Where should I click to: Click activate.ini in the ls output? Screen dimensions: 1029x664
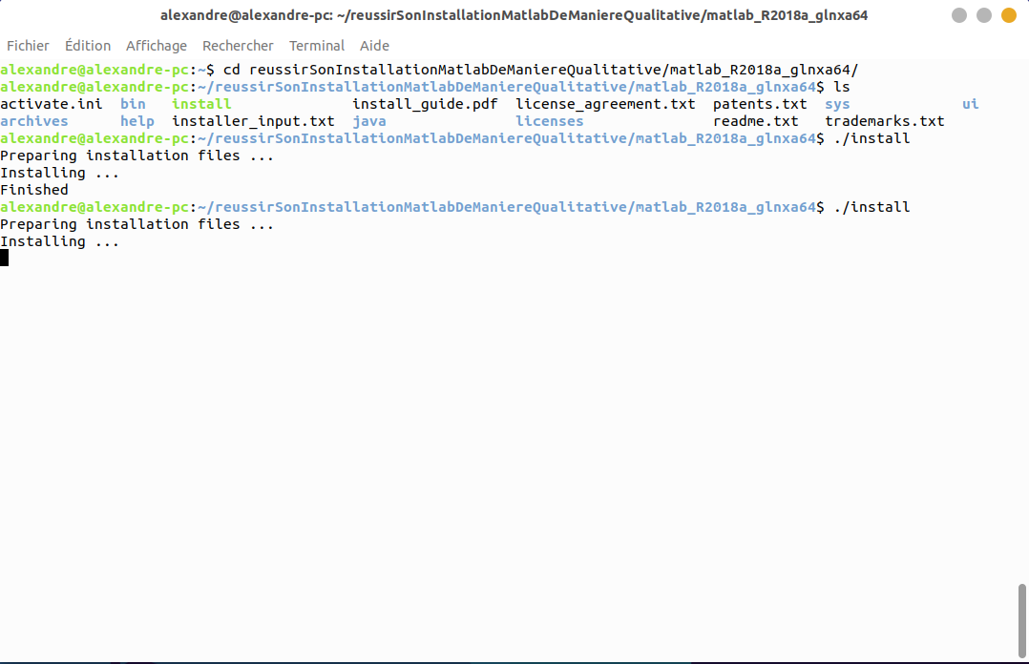(52, 104)
